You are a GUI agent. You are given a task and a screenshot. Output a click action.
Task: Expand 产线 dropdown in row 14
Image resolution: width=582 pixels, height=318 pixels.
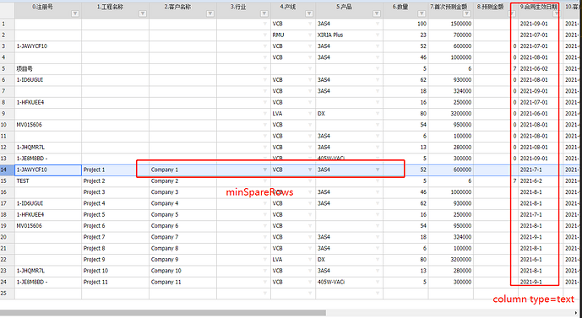(310, 170)
